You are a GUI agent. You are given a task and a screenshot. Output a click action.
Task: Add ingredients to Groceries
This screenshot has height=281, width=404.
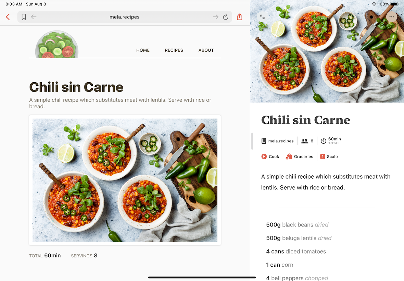(299, 157)
